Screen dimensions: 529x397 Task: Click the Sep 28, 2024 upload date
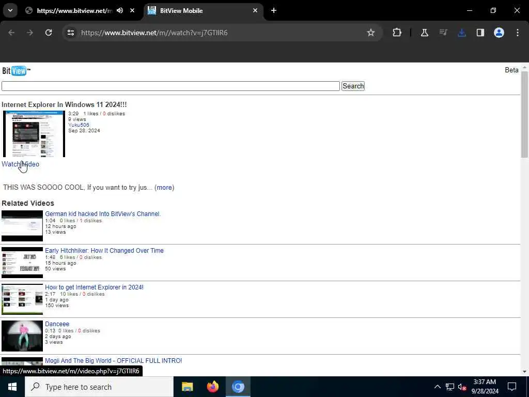point(84,131)
